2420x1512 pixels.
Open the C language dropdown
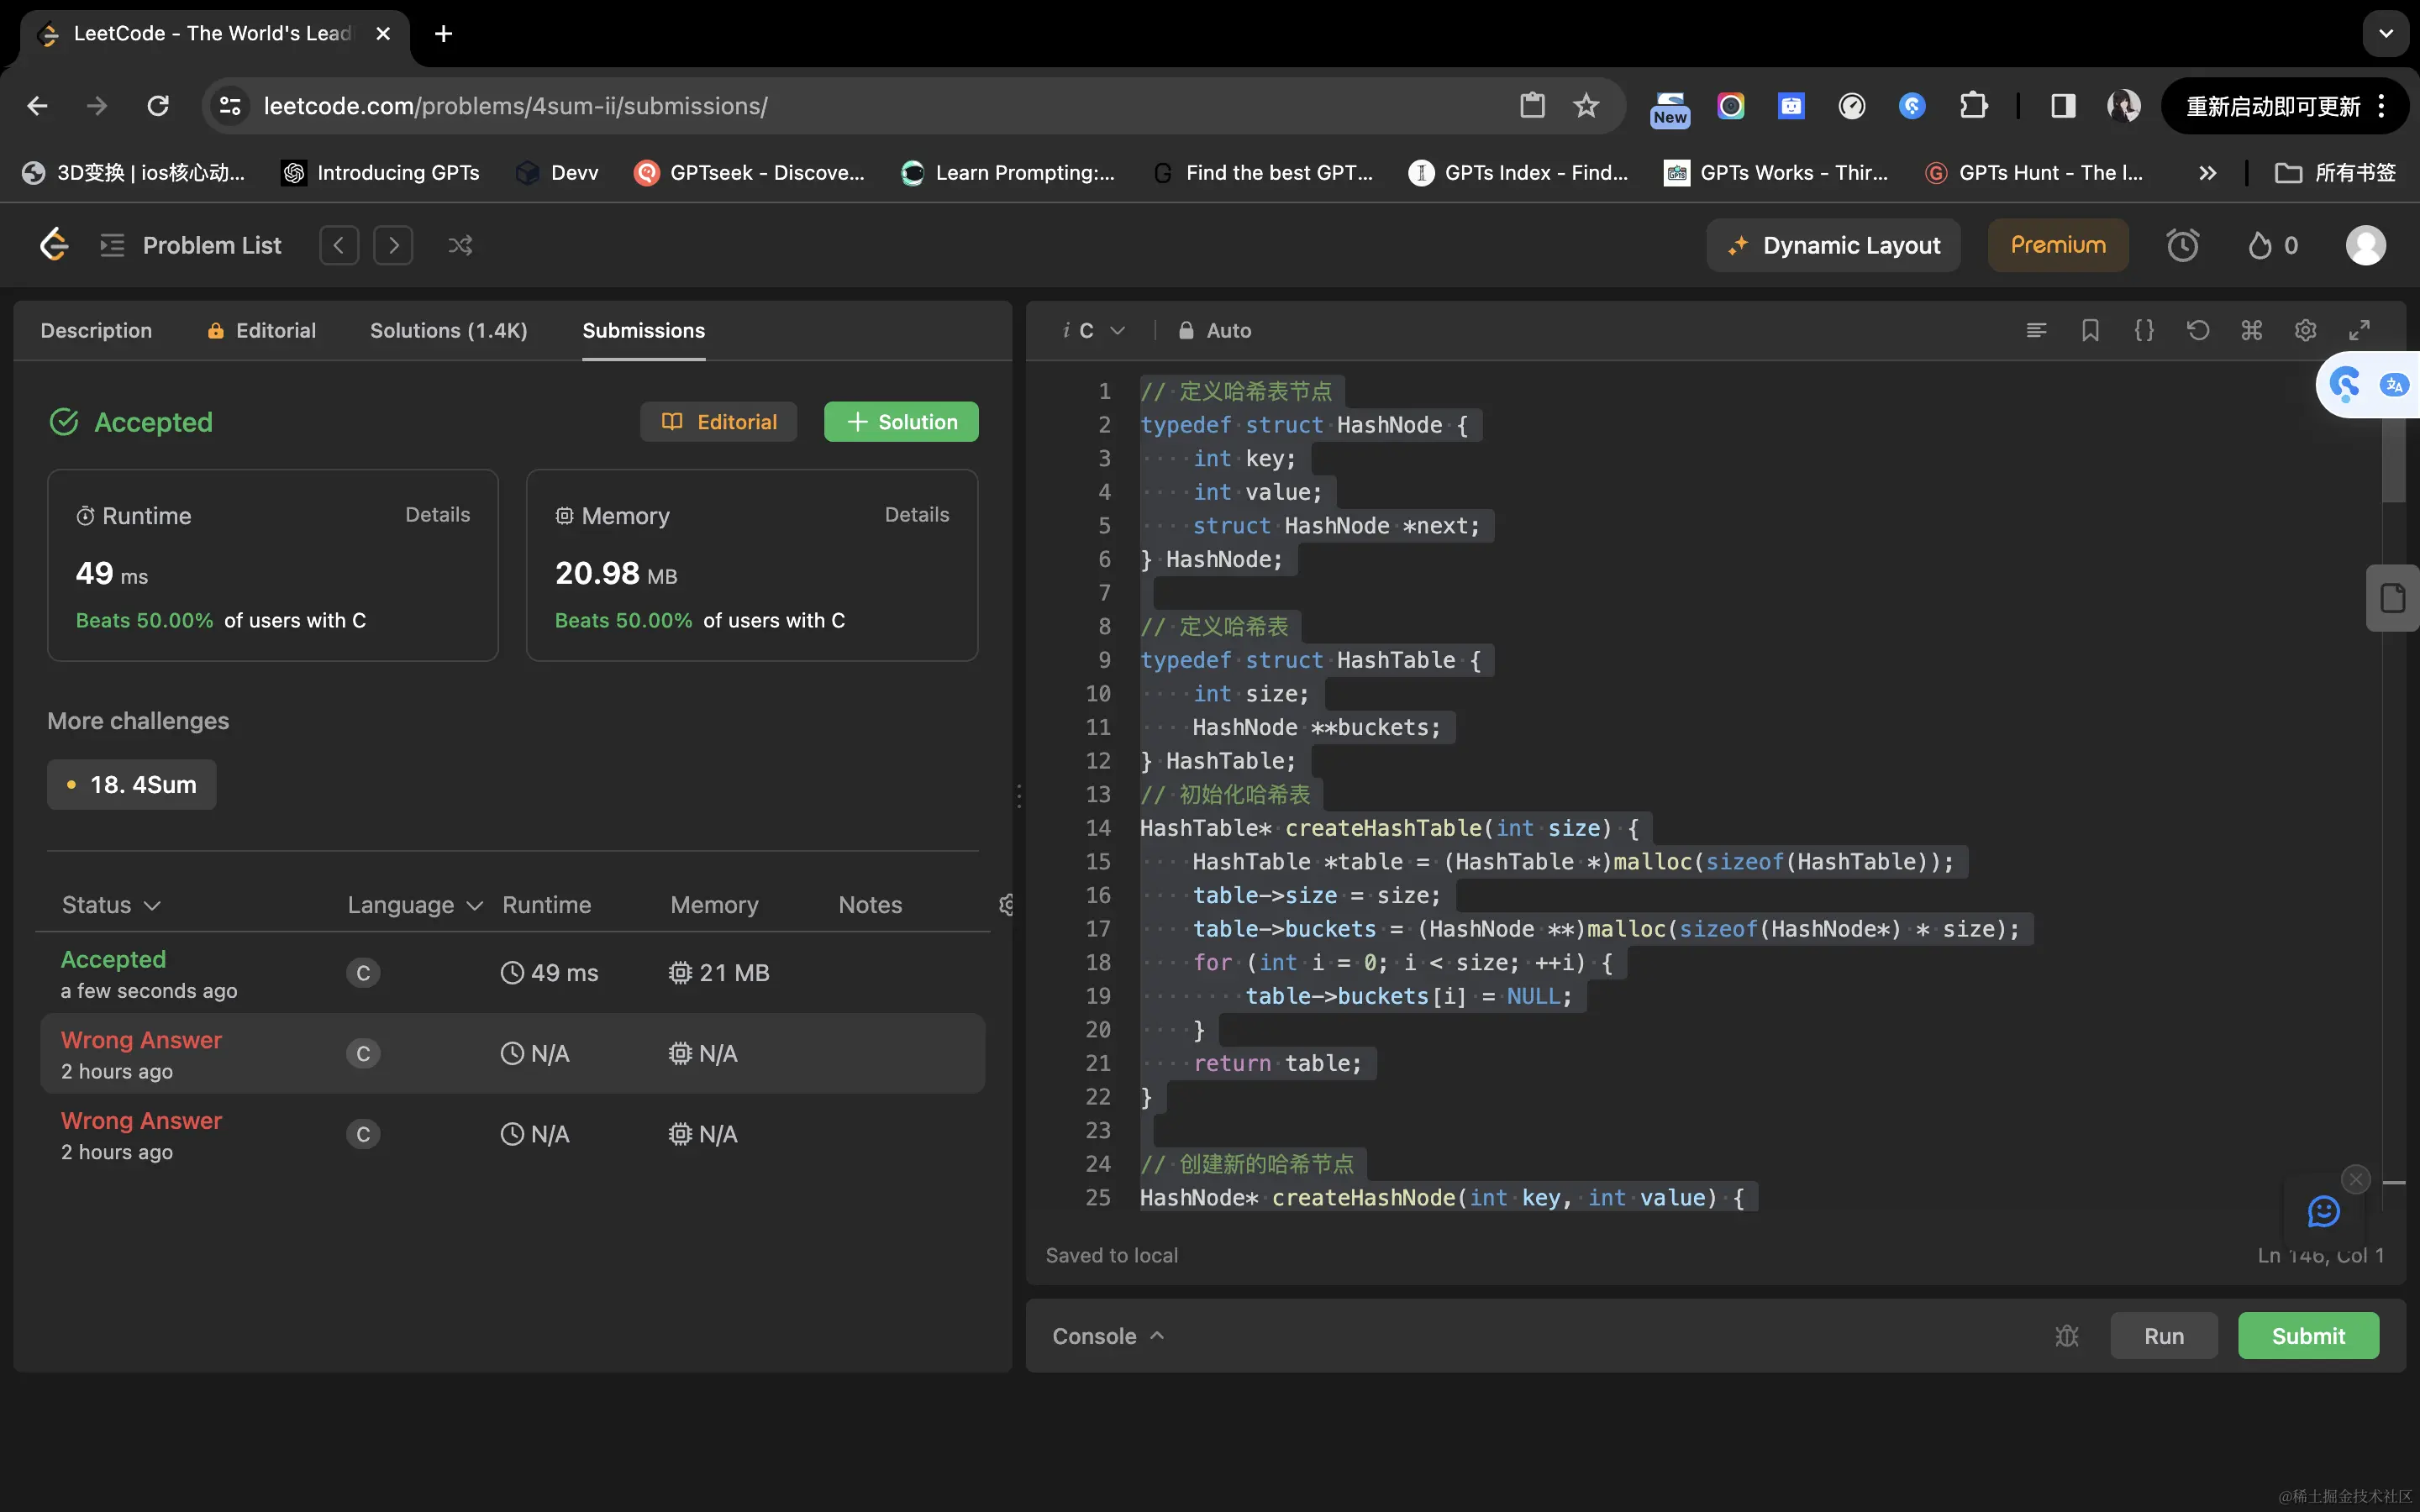[x=1100, y=330]
